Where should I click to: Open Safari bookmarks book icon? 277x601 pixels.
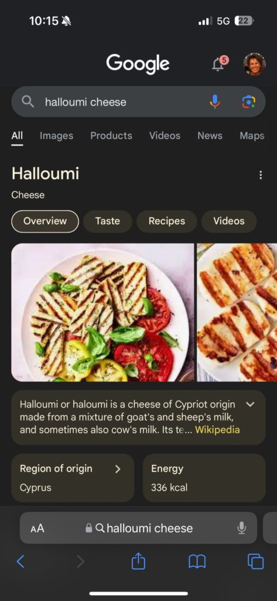[x=197, y=562]
